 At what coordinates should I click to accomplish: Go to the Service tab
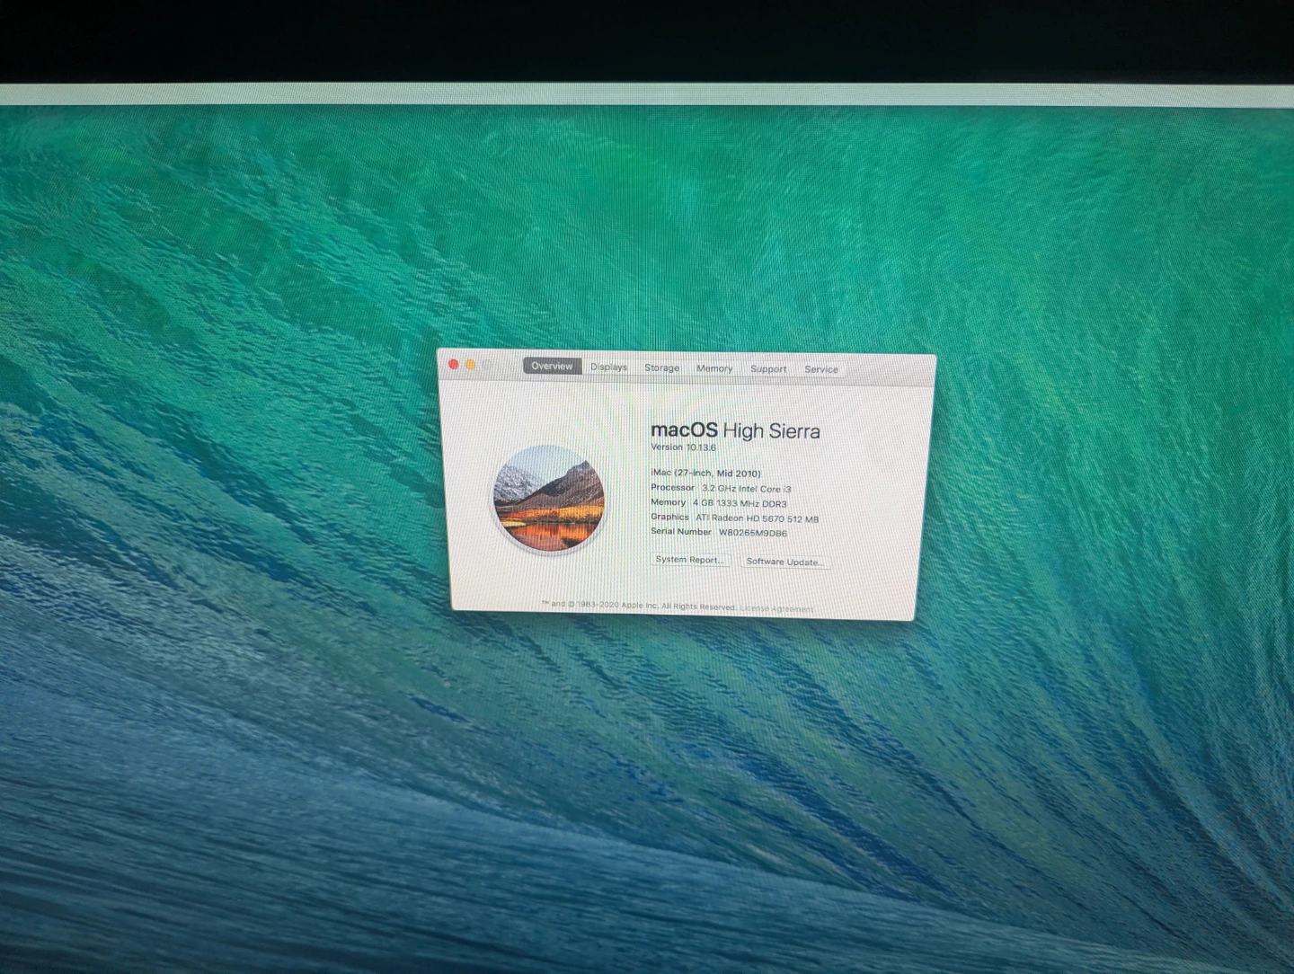click(x=821, y=369)
